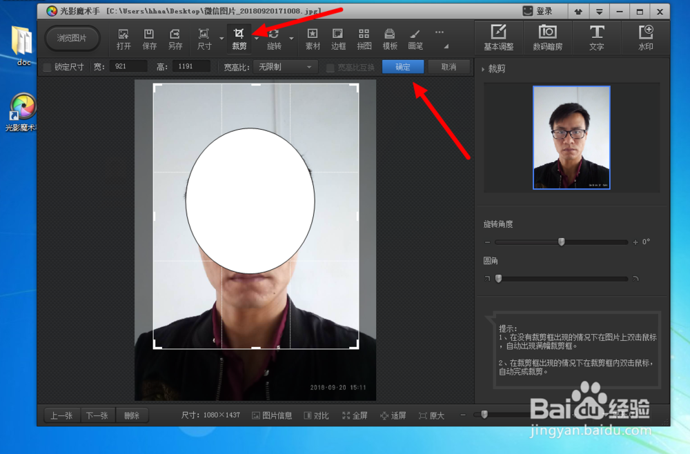Click rotation angle minus icon

487,242
